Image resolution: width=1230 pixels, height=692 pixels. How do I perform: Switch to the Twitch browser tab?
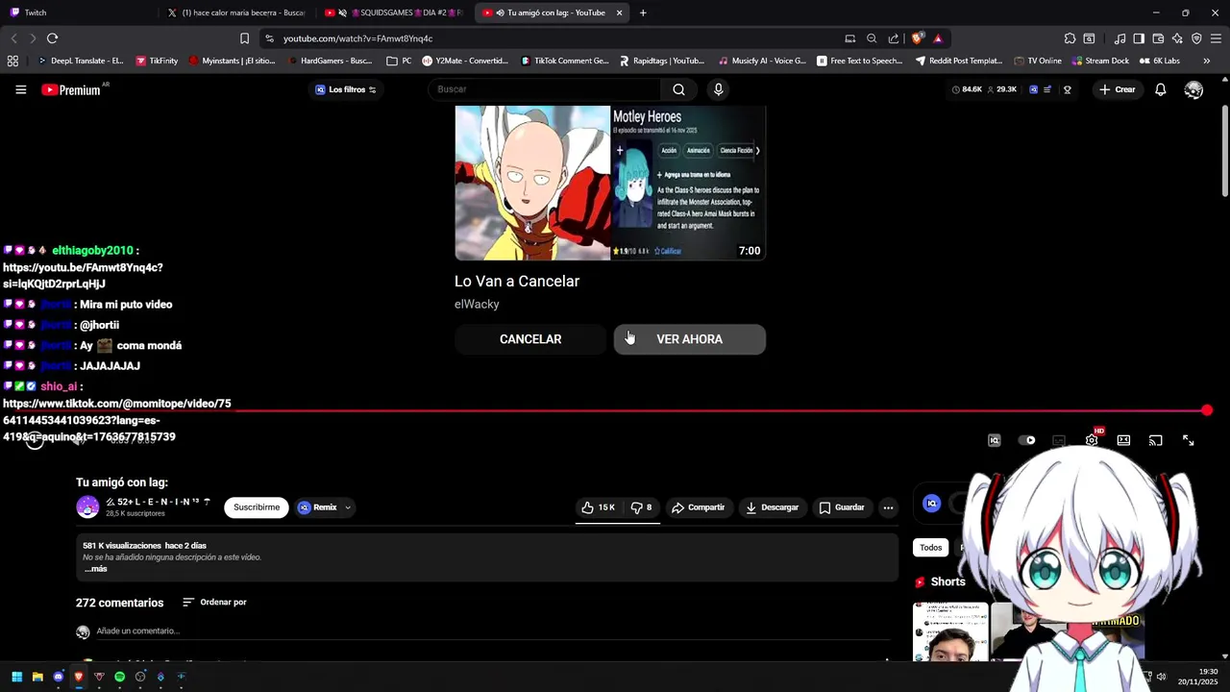click(x=79, y=12)
